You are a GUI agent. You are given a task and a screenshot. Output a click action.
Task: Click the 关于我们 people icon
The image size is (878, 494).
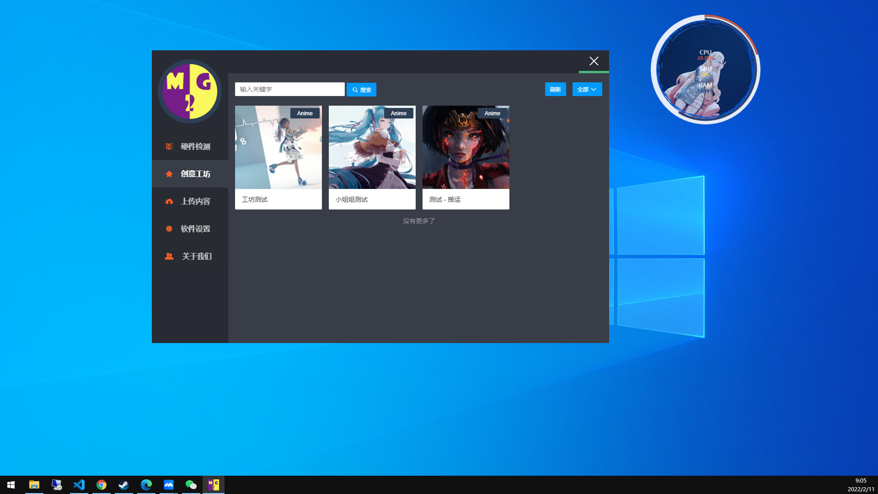pos(169,256)
